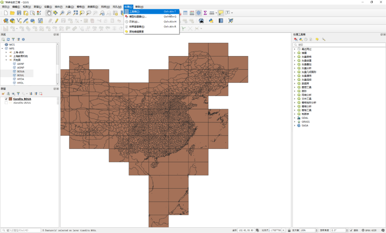Open layer styling brush icon in Layers panel

pos(3,94)
